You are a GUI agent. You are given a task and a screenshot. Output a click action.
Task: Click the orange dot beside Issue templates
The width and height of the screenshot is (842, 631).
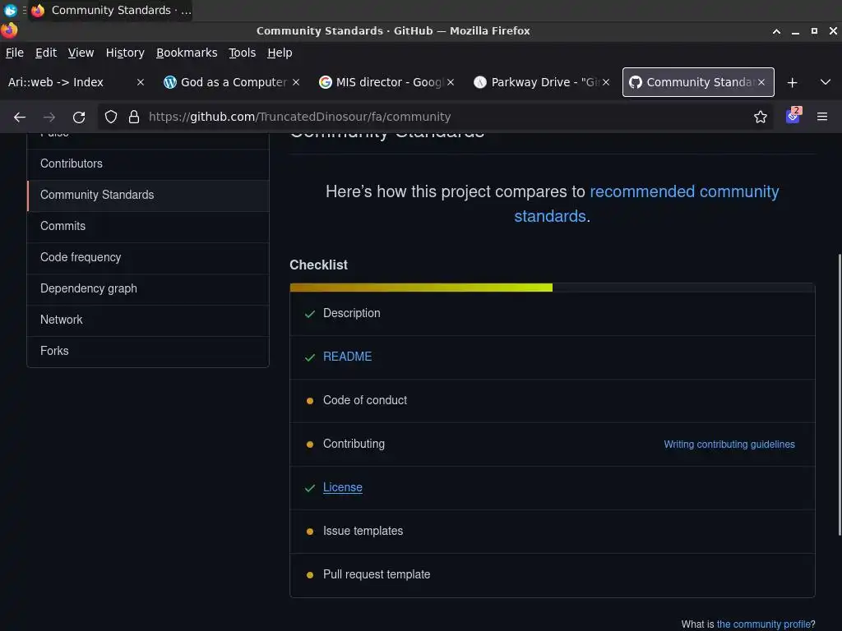(x=310, y=532)
